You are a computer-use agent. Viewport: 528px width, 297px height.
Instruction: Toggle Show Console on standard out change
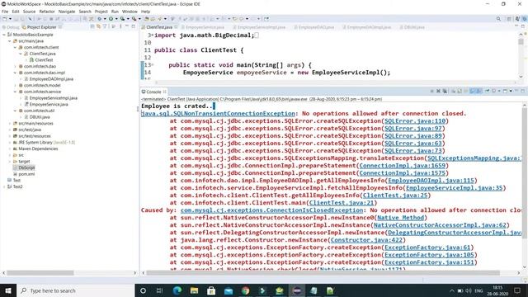pos(473,91)
